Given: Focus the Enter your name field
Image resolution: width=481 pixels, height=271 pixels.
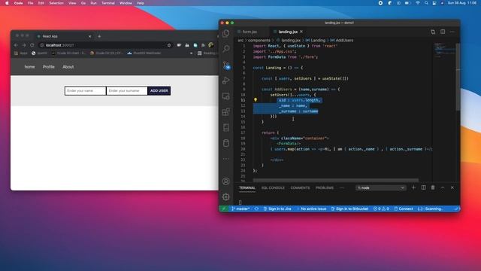Looking at the screenshot, I should tap(85, 90).
